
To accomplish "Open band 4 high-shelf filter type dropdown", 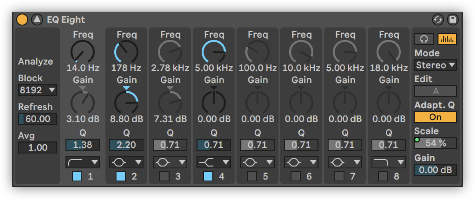I will (x=214, y=162).
